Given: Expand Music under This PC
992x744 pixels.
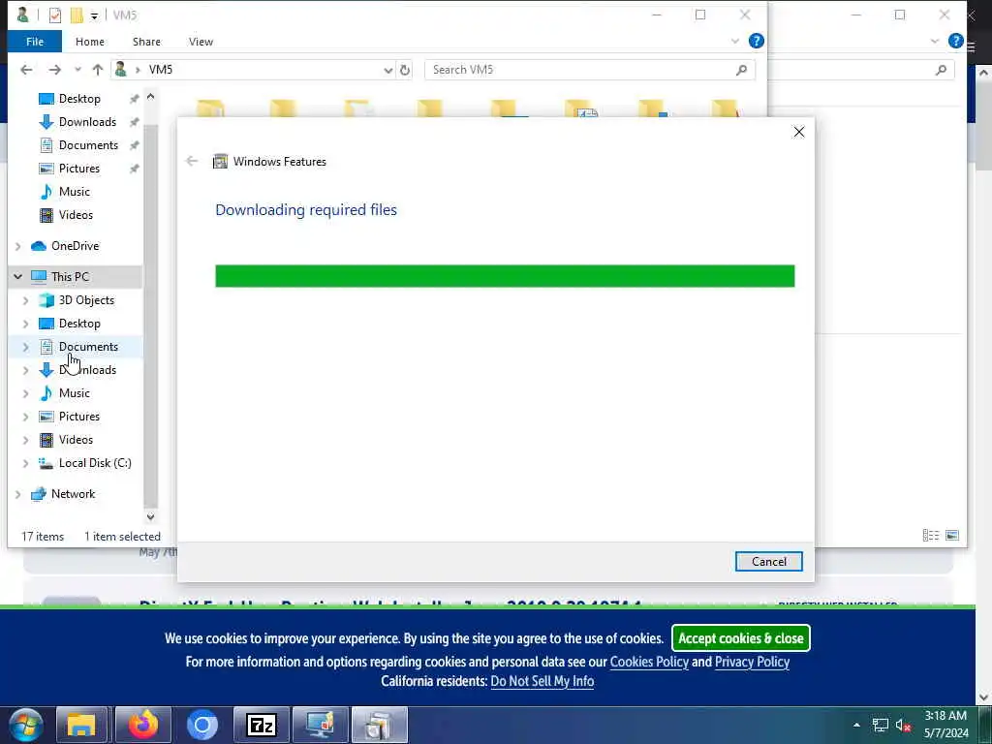Looking at the screenshot, I should 25,393.
